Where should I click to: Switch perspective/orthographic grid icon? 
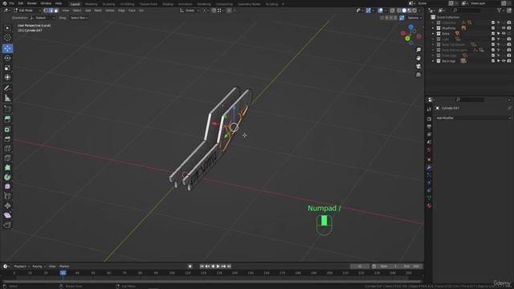tap(418, 75)
